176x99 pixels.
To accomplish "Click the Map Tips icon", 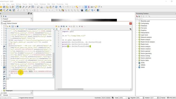I will tap(96, 7).
